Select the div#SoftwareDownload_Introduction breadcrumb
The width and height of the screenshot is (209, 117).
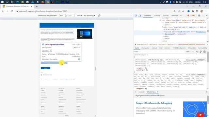click(x=191, y=45)
